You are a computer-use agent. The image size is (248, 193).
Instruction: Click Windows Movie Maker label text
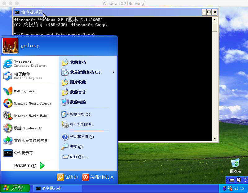point(32,116)
